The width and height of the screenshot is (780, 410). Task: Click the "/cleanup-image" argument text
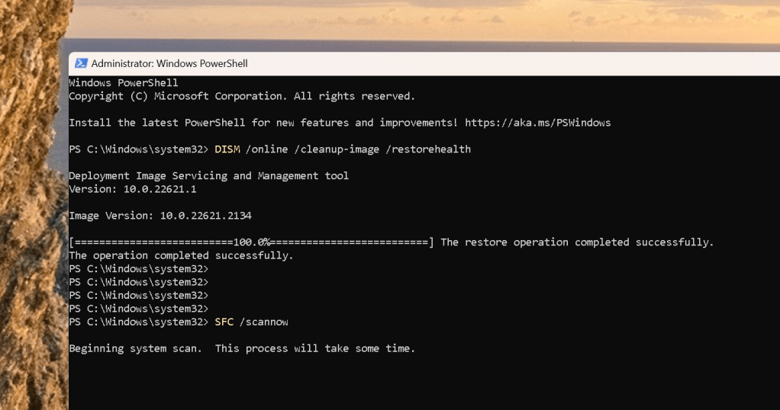tap(337, 149)
